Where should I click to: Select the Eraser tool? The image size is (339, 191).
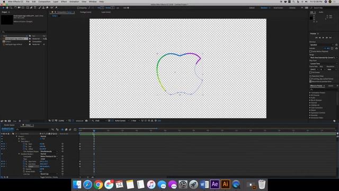tap(47, 7)
